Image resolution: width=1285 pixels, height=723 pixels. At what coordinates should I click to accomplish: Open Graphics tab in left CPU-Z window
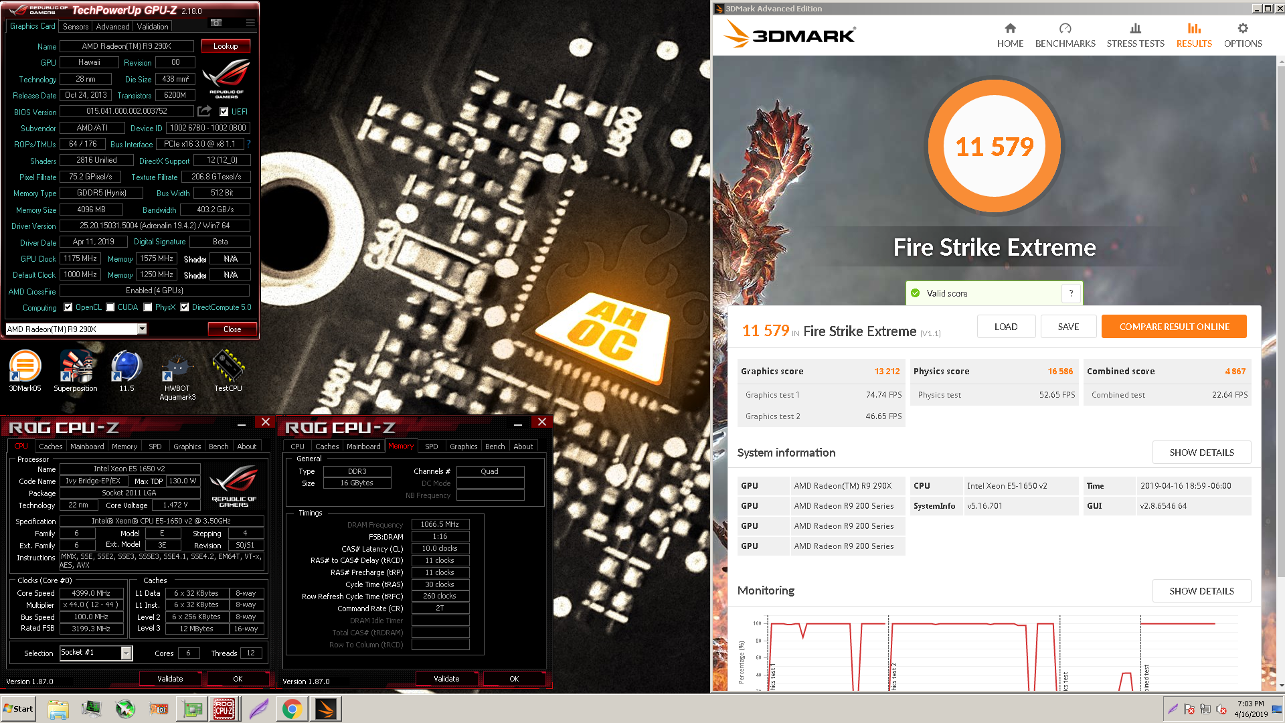click(187, 447)
